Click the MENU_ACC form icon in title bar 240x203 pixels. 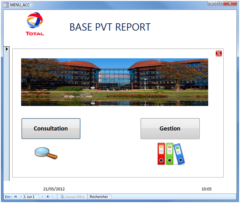pos(6,5)
